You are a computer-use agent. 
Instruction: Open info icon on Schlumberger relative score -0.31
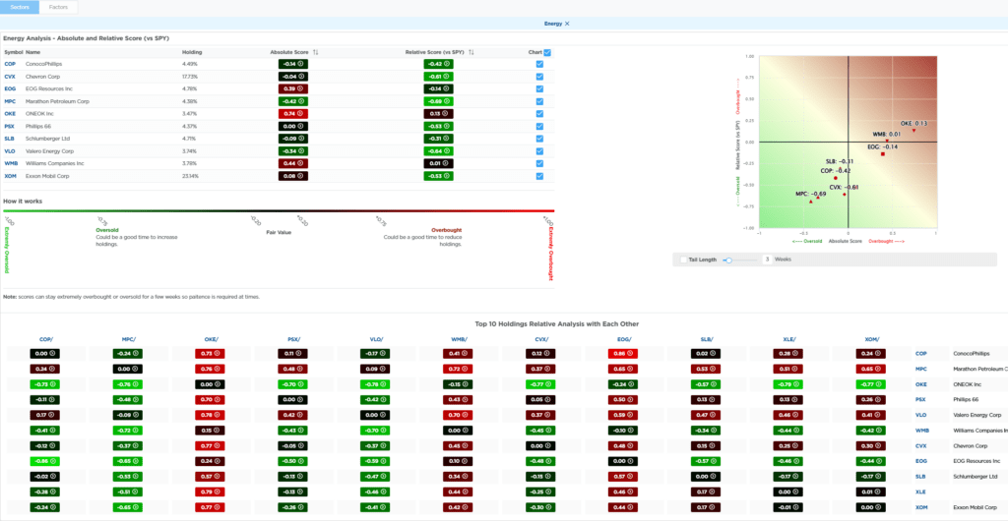point(446,139)
